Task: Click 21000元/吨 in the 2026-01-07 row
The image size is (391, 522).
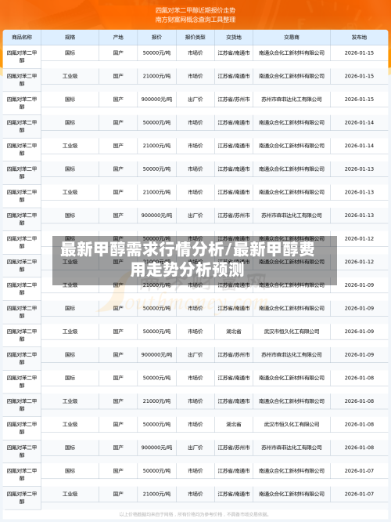Action: (156, 494)
